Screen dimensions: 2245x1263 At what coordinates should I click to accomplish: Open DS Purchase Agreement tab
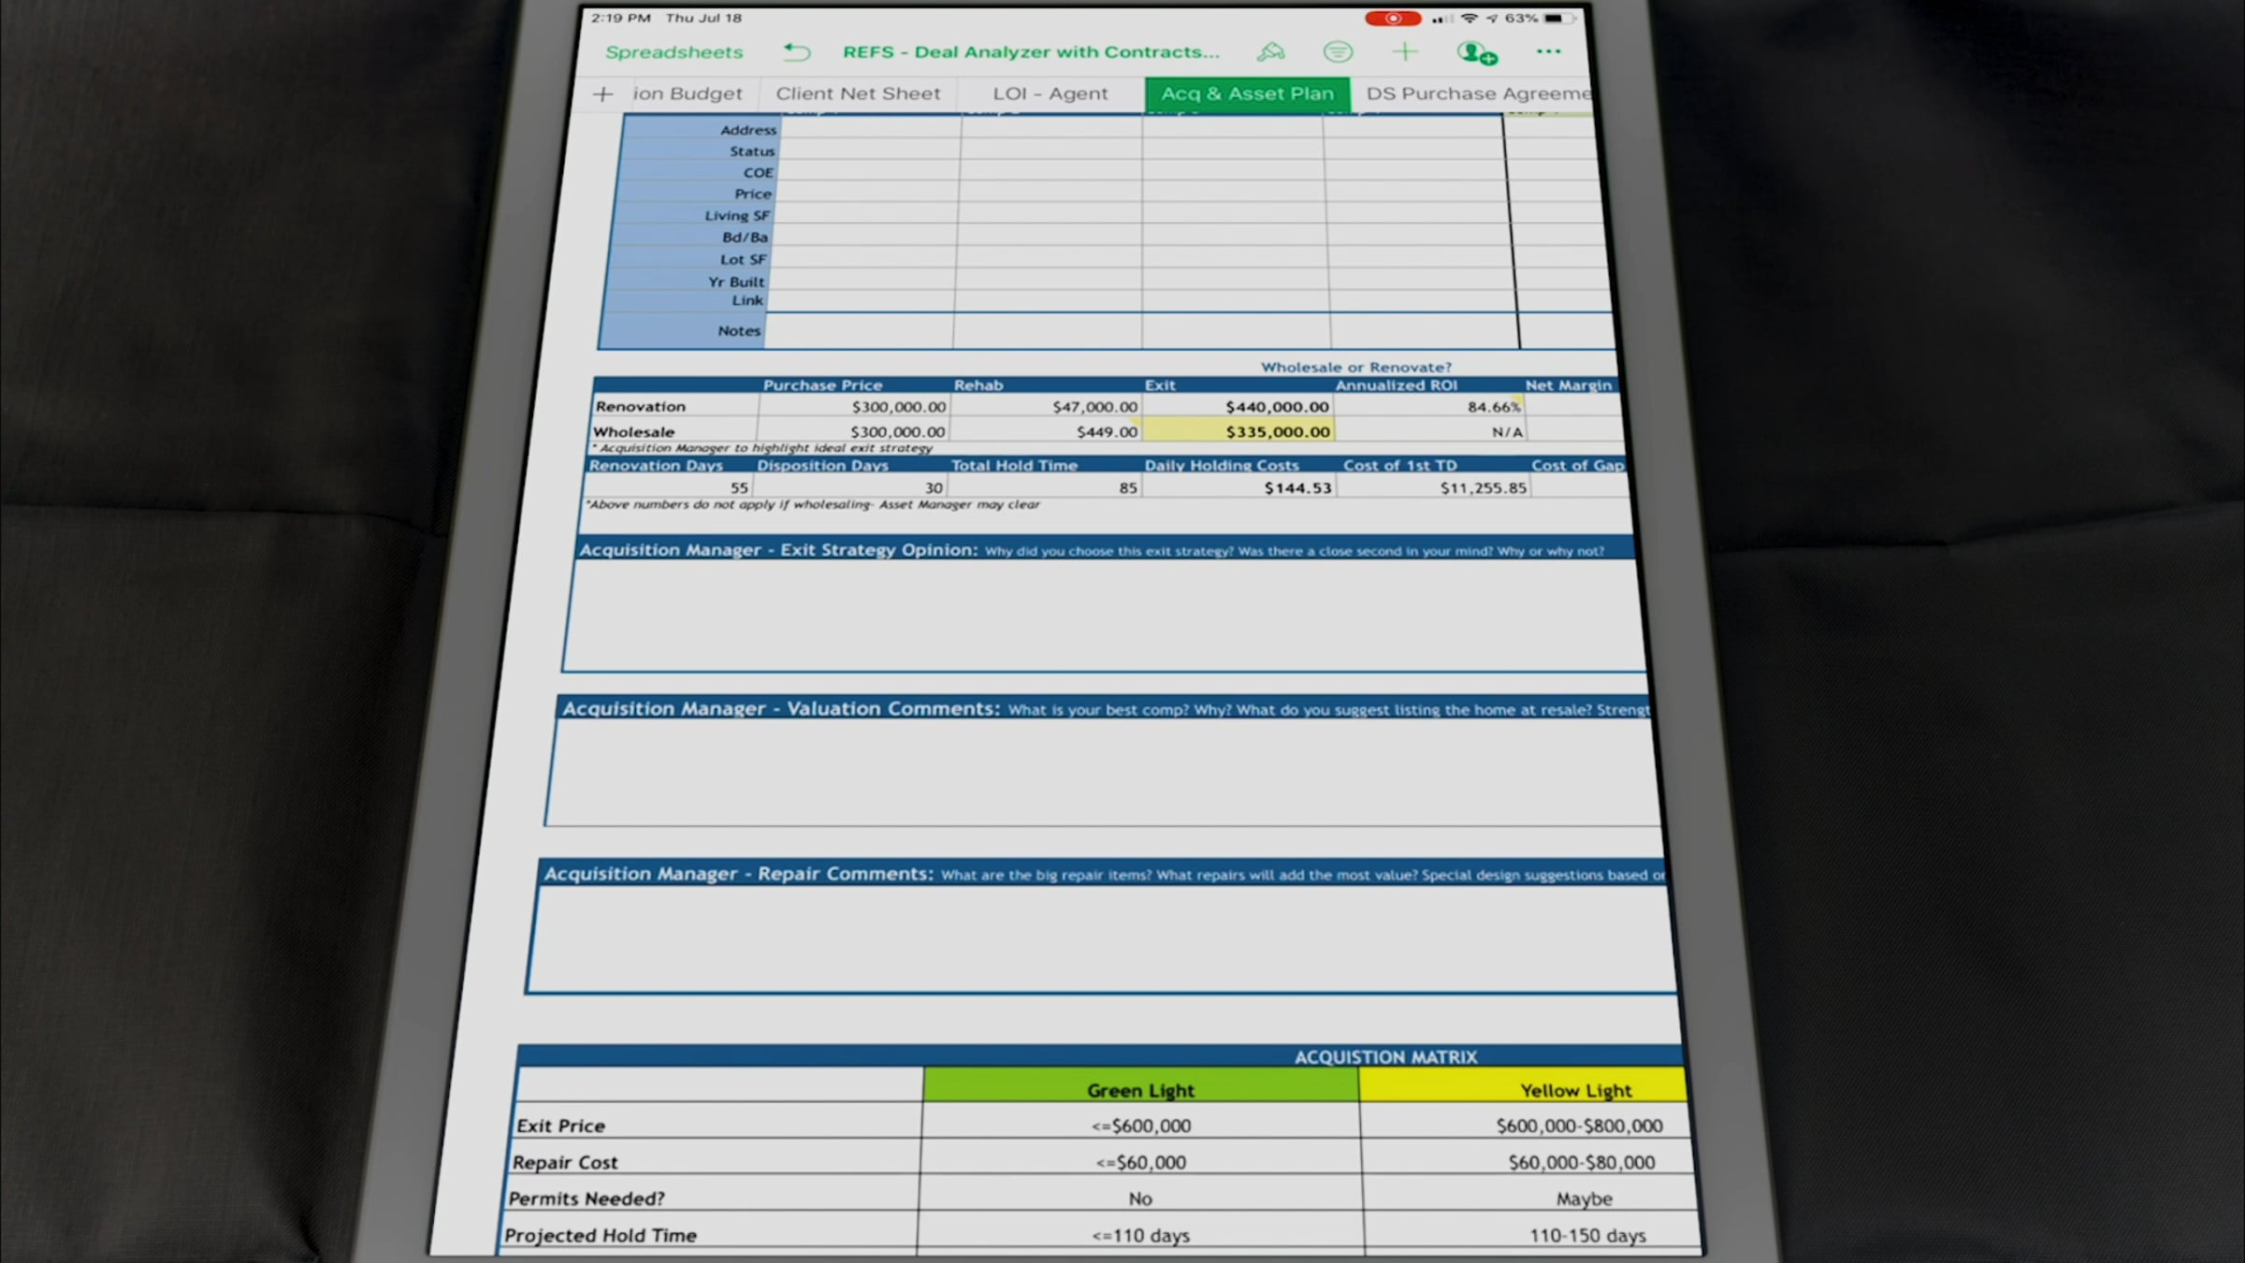point(1476,94)
